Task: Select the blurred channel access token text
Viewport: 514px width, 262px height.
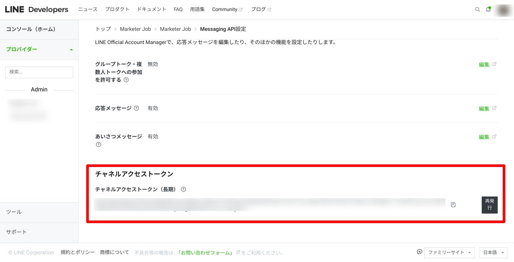Action: tap(270, 204)
